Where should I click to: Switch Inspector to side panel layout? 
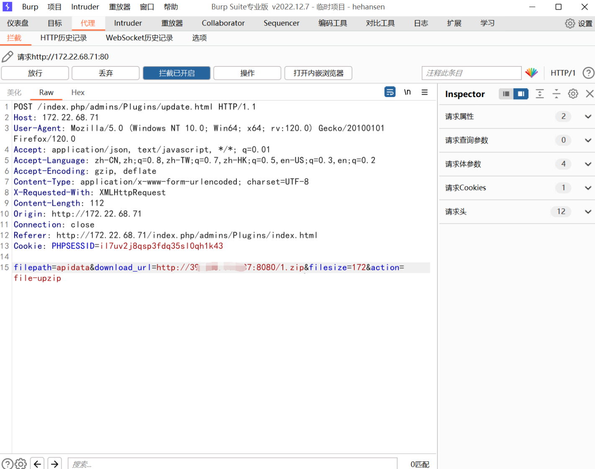pos(521,94)
